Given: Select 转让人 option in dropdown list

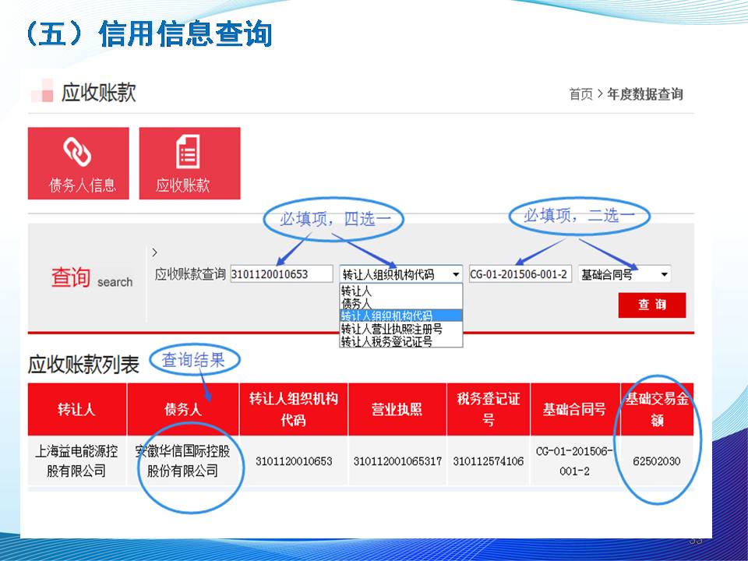Looking at the screenshot, I should [356, 291].
